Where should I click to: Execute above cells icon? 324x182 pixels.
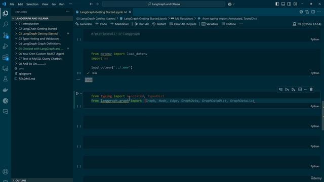tap(287, 89)
